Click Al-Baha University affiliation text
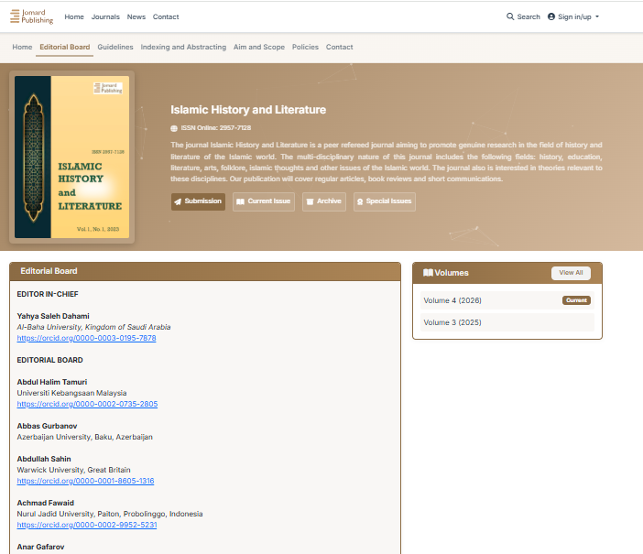This screenshot has height=554, width=643. pos(93,327)
